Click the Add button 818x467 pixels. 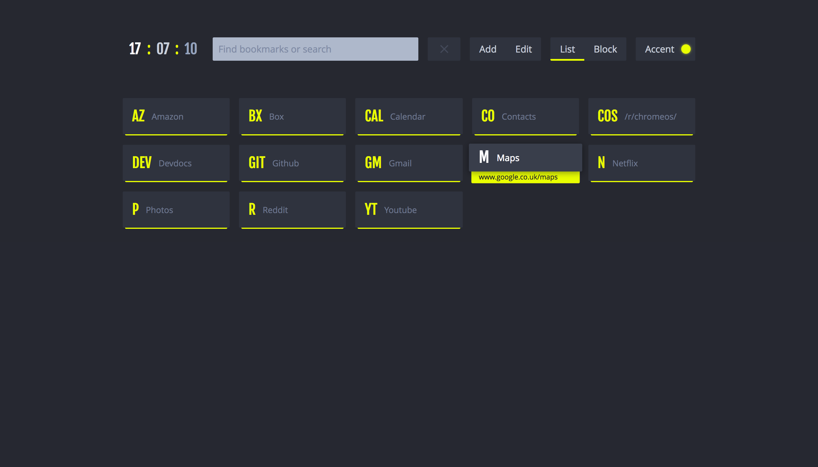point(488,49)
